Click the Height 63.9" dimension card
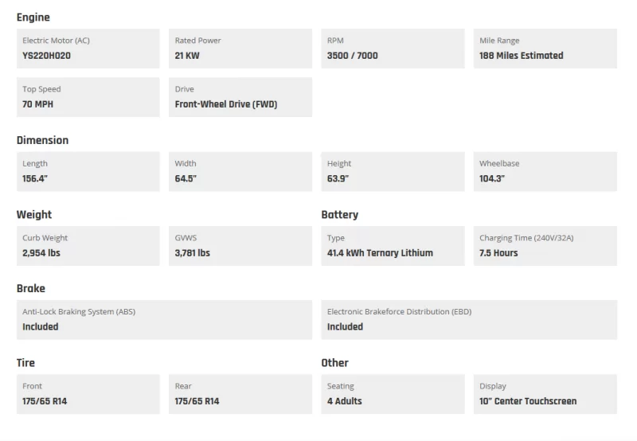Screen dimensions: 637x441 click(x=393, y=171)
